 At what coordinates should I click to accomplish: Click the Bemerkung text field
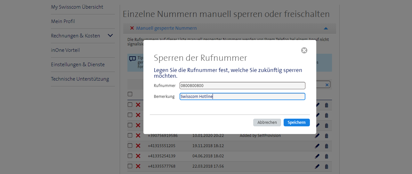[242, 97]
